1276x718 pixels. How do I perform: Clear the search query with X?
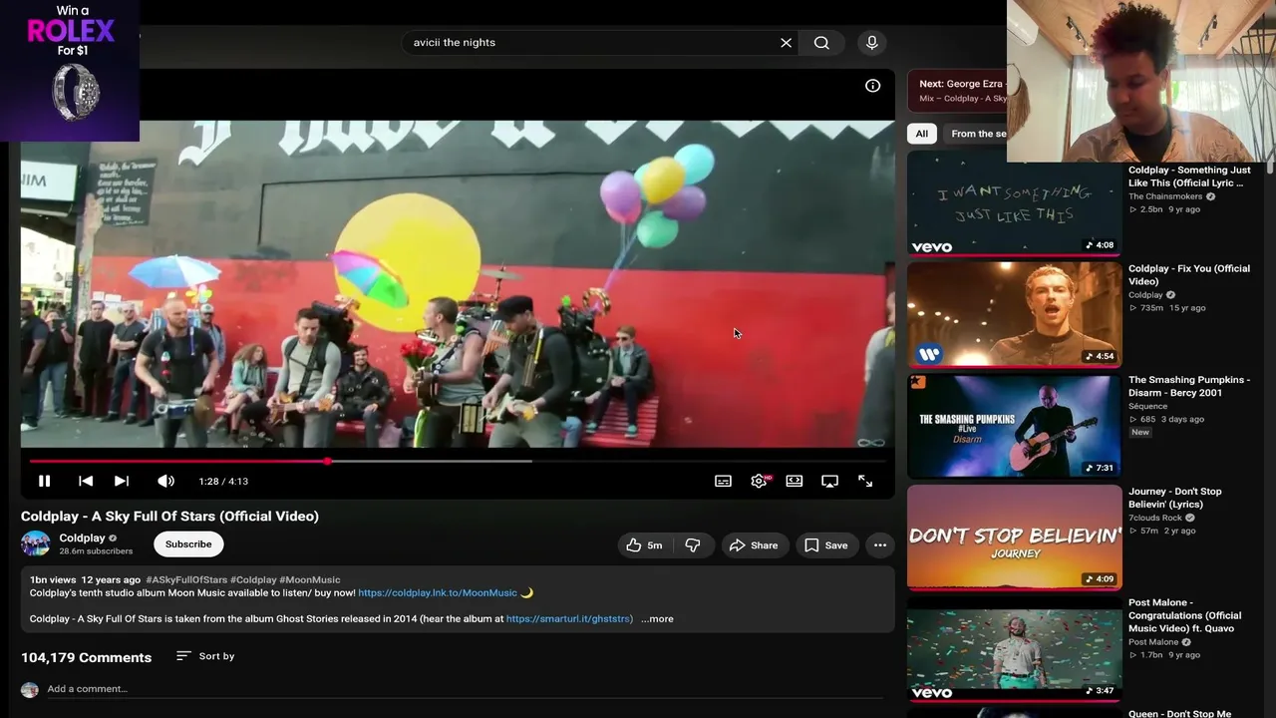(786, 43)
